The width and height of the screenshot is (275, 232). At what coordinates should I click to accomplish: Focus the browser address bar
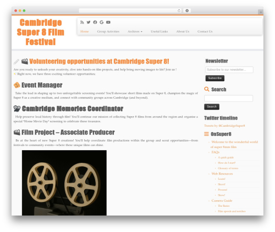point(130,10)
